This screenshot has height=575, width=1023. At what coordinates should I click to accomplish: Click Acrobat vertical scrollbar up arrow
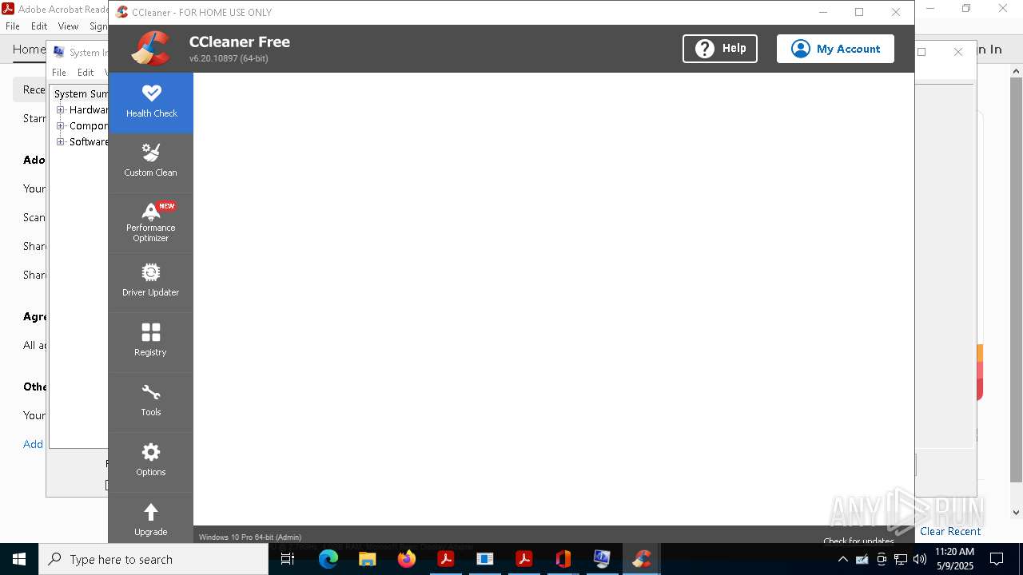point(1016,71)
